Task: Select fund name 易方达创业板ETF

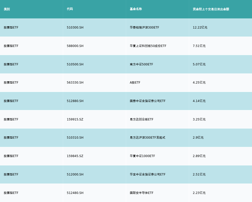Action: point(142,119)
